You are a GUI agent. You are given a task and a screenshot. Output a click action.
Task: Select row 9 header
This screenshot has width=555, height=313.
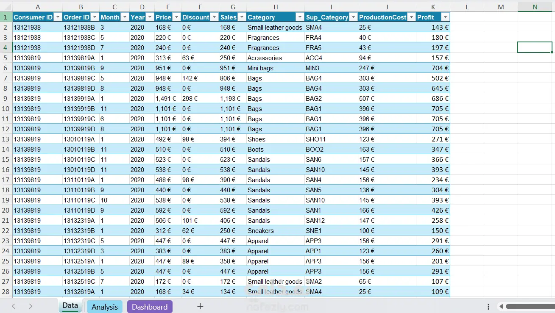(6, 99)
